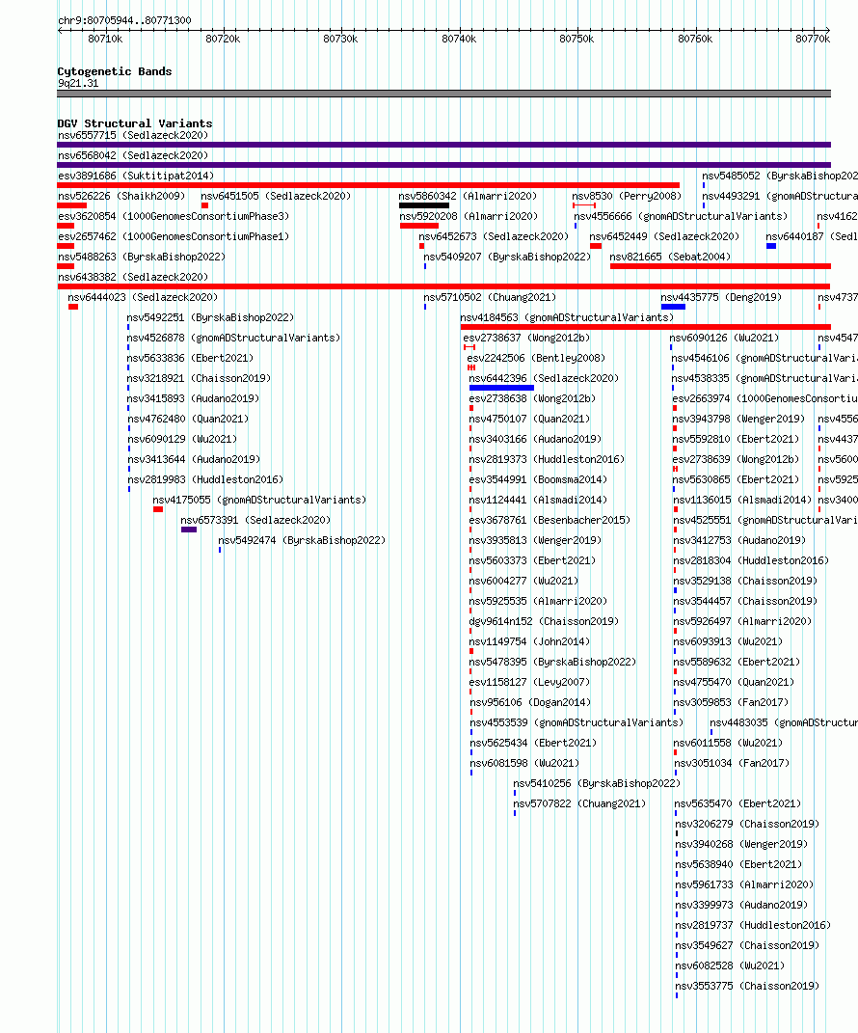
Task: Click nsv5860342 (Almarri2020) label
Action: click(468, 197)
